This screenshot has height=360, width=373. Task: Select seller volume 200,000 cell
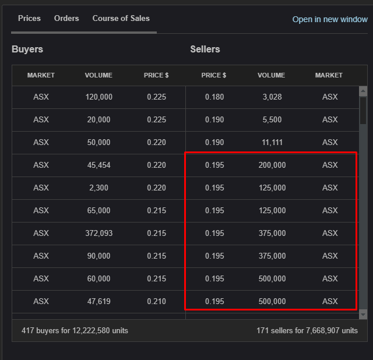(x=272, y=165)
